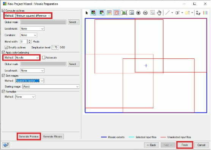
Task: Open help with the globe question icon
Action: 6,145
